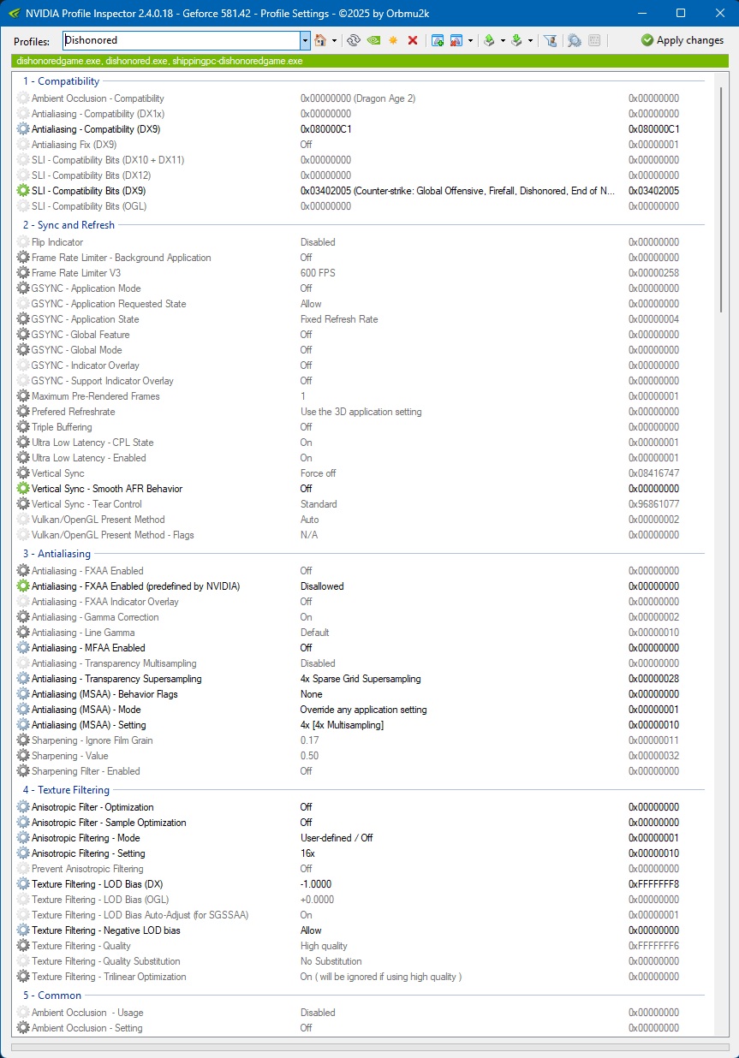739x1058 pixels.
Task: Click the green gear icon for SLI - Compatibility Bits (DX9)
Action: 23,191
